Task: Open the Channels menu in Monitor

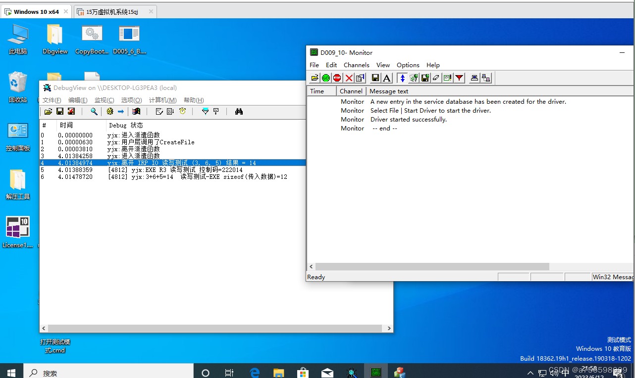Action: pos(357,65)
